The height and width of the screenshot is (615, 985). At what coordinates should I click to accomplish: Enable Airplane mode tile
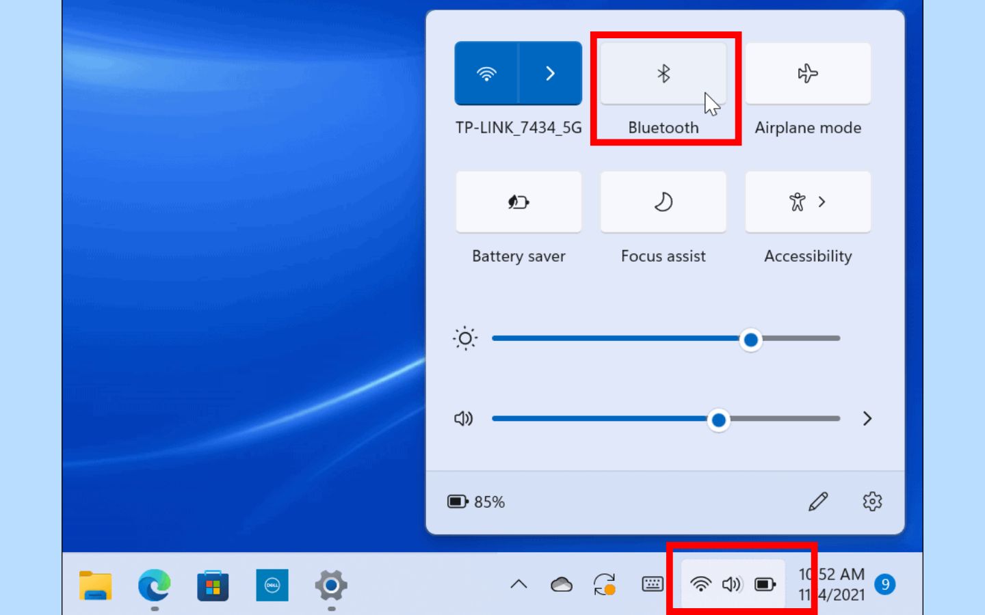808,74
